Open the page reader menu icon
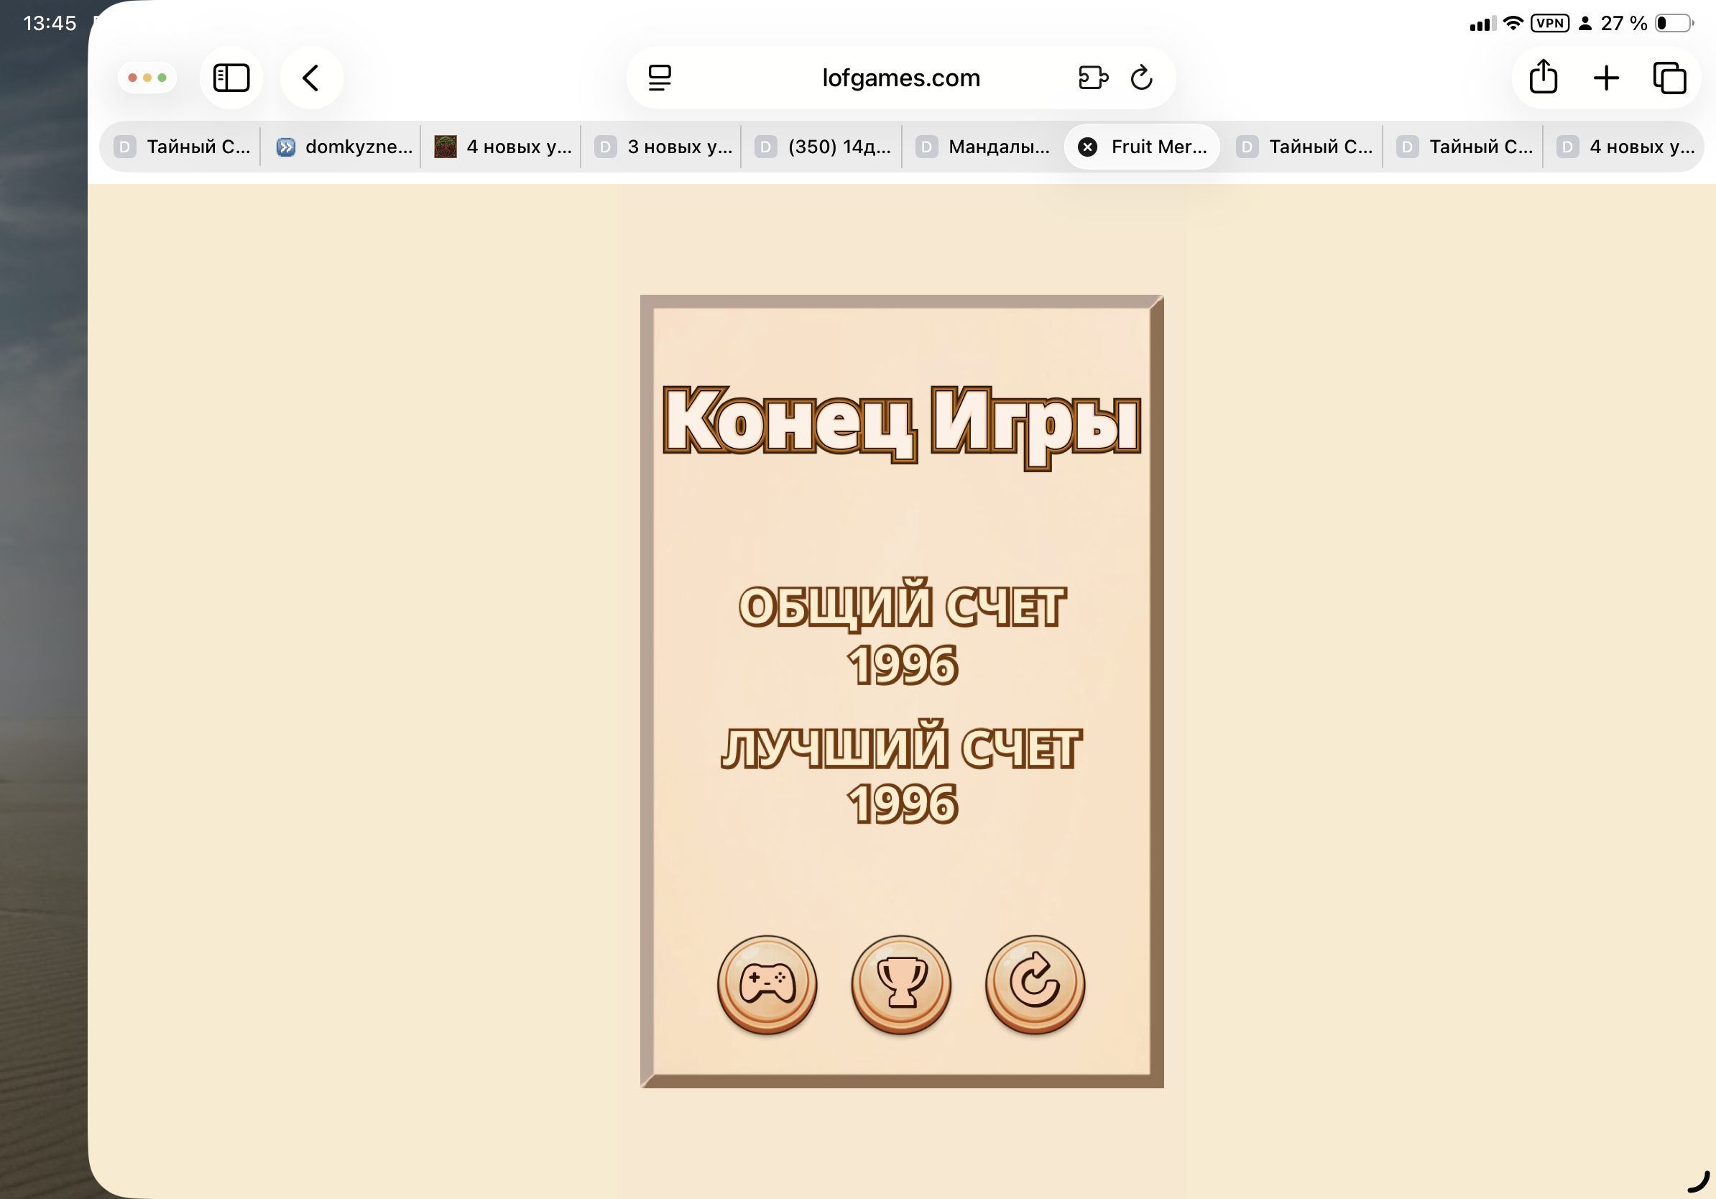1716x1199 pixels. pos(659,78)
